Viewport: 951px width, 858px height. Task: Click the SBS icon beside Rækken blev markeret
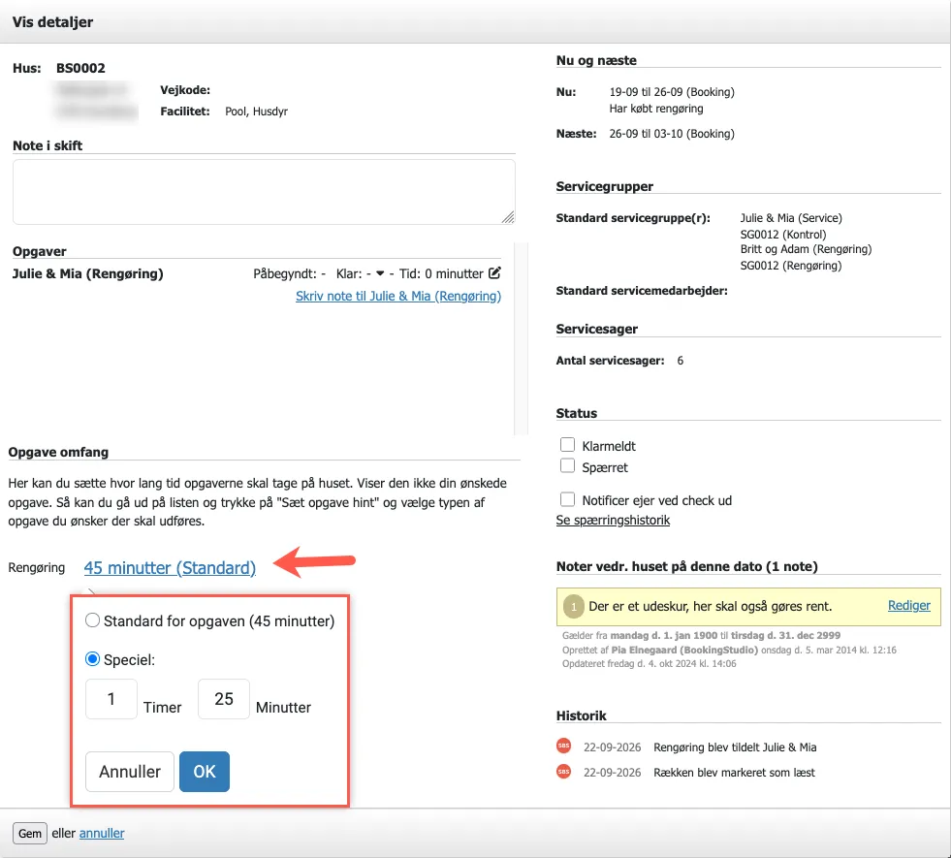point(563,772)
